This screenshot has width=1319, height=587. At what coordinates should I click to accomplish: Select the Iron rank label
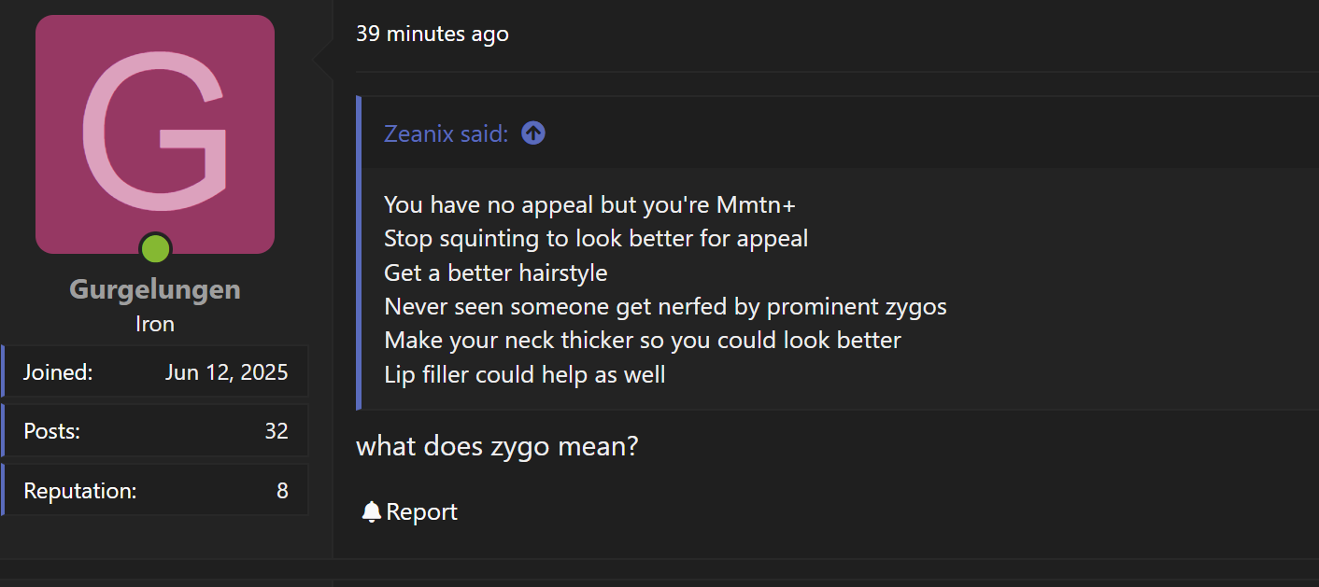[x=155, y=324]
